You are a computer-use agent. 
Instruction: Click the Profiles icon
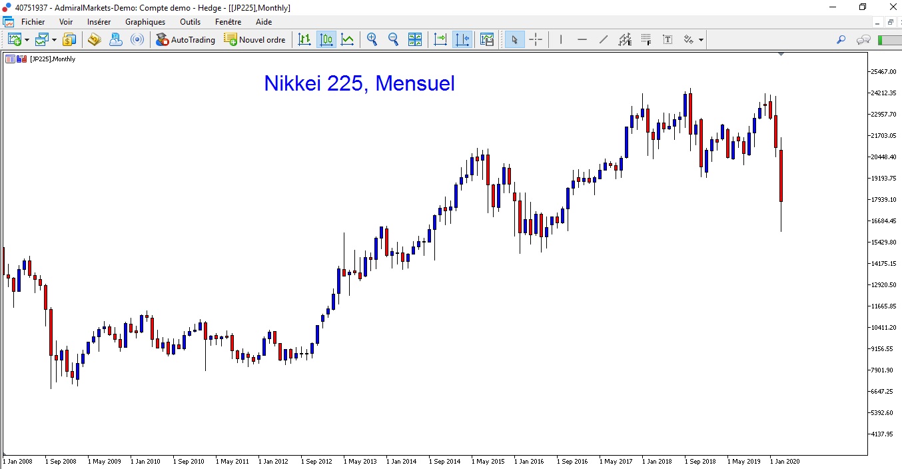(x=43, y=39)
